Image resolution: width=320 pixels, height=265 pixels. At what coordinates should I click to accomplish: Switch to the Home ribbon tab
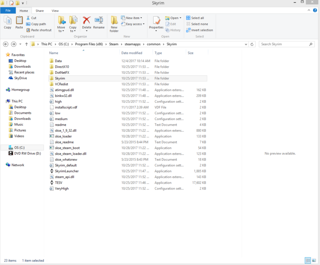23,11
